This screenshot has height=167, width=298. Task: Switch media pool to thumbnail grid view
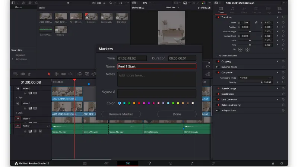[99, 3]
